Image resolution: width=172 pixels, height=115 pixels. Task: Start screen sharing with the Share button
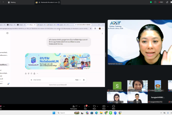[x=104, y=107]
